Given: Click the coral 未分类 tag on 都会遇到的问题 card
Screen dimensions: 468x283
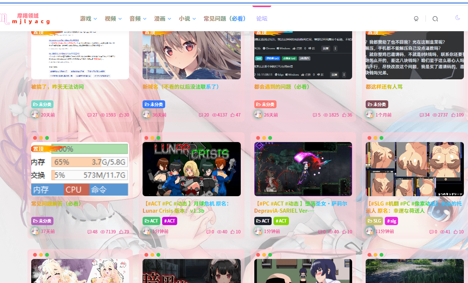Looking at the screenshot, I should tap(265, 104).
